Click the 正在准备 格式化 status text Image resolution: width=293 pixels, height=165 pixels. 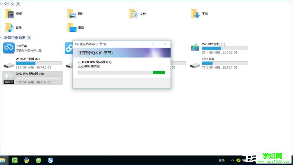pos(89,66)
